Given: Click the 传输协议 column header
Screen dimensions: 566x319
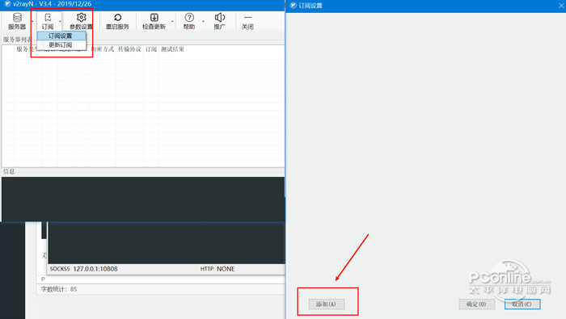Looking at the screenshot, I should 129,49.
